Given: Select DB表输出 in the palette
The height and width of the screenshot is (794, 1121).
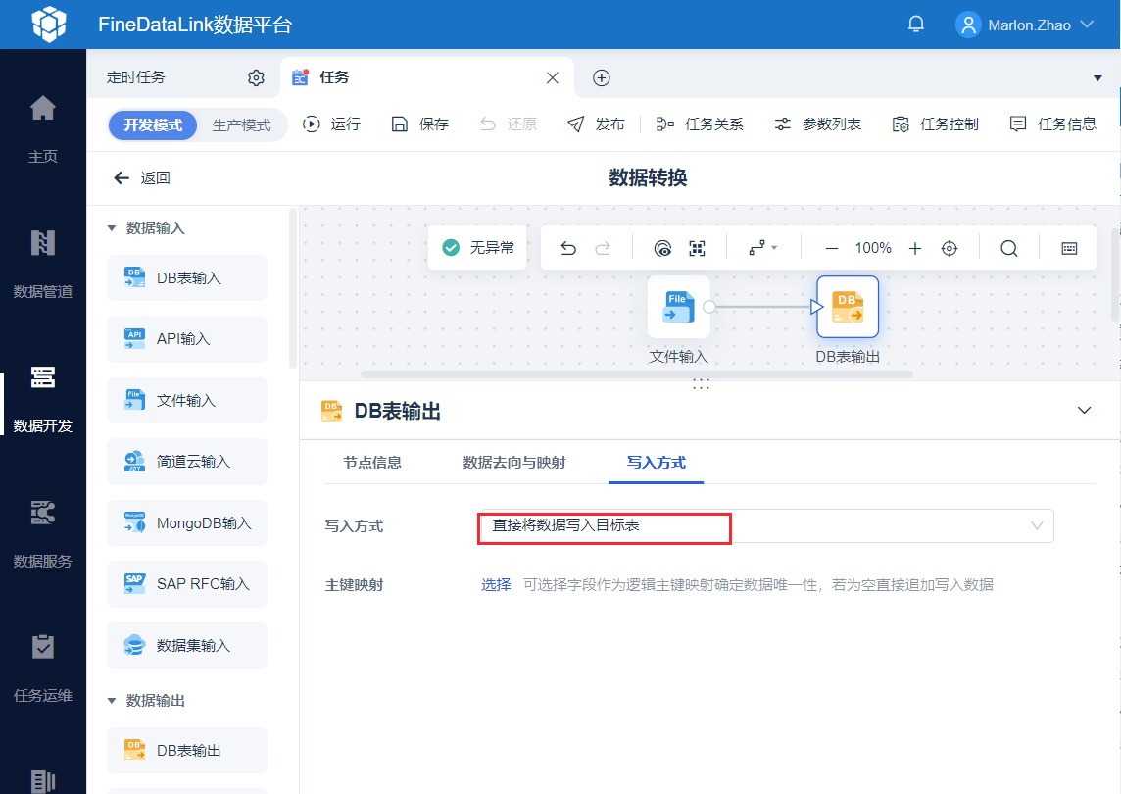Looking at the screenshot, I should (187, 750).
